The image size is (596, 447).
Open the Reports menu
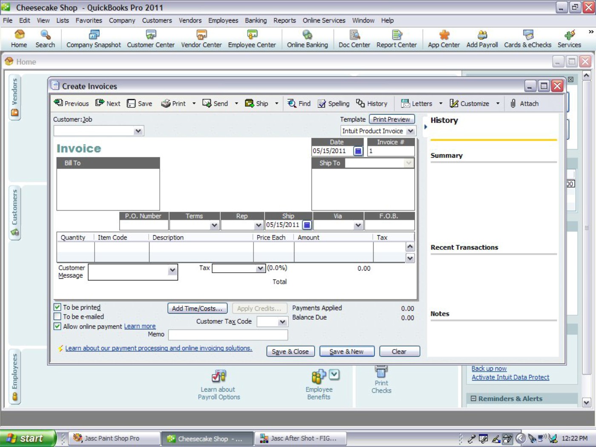coord(285,20)
